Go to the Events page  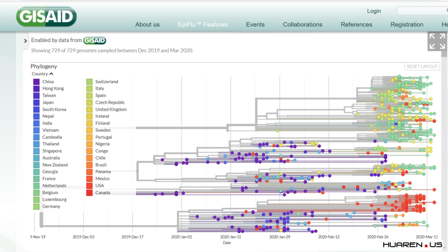(x=255, y=24)
